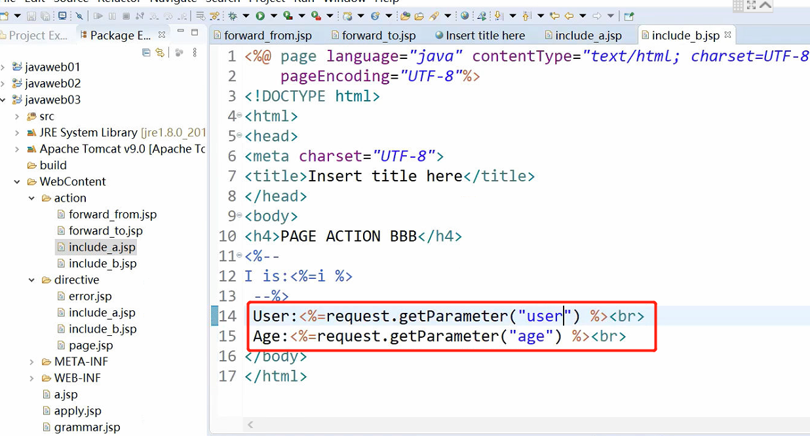Open the Navigate menu

click(x=174, y=2)
